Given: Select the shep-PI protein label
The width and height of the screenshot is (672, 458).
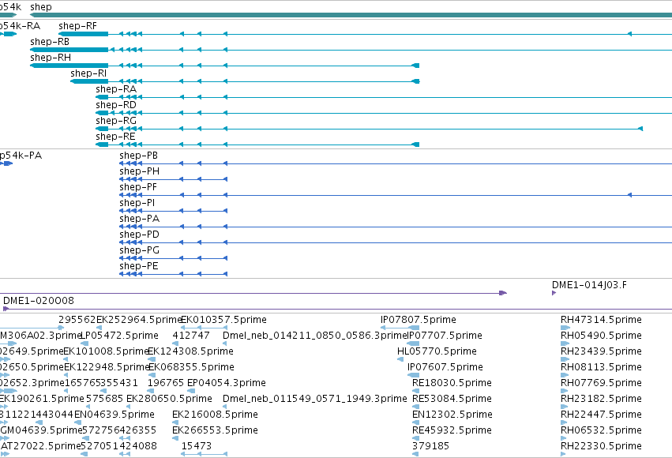Looking at the screenshot, I should click(x=137, y=203).
